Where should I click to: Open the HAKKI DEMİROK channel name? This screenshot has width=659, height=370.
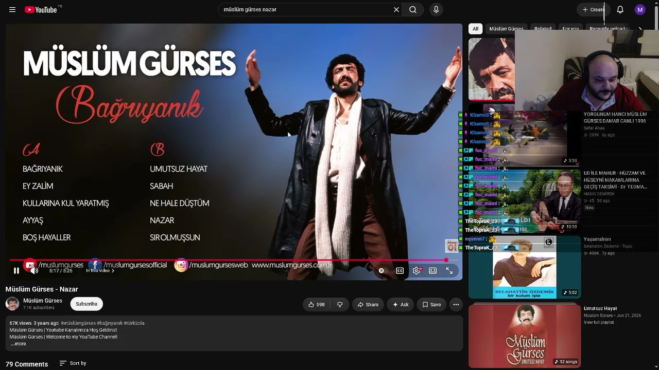pyautogui.click(x=599, y=194)
